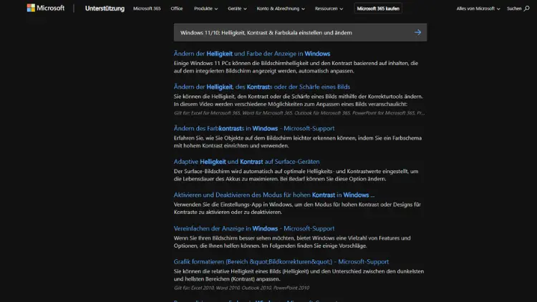Open Adaptive Helligkeit auf Surface-Geräten result
This screenshot has width=537, height=302.
[246, 162]
